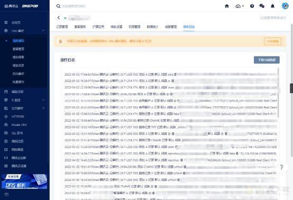Click the search magnifier icon
293x200 pixels.
pyautogui.click(x=58, y=6)
